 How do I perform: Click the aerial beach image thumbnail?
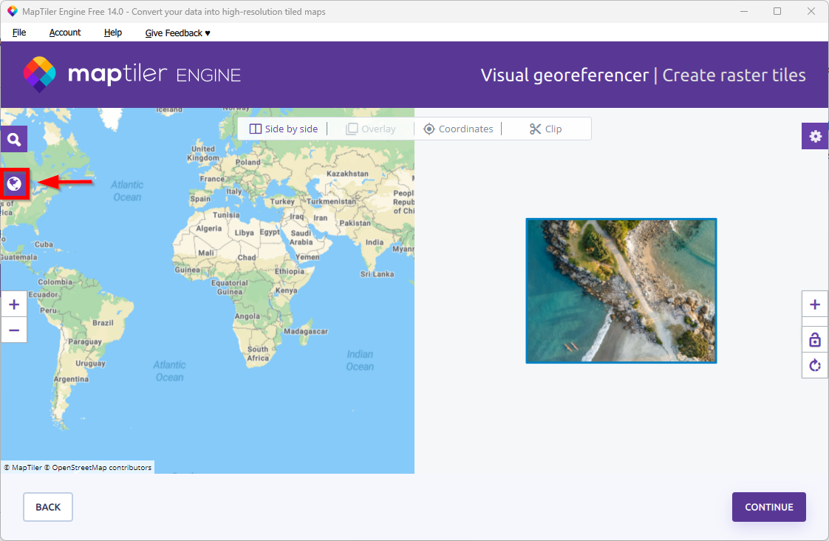coord(621,291)
